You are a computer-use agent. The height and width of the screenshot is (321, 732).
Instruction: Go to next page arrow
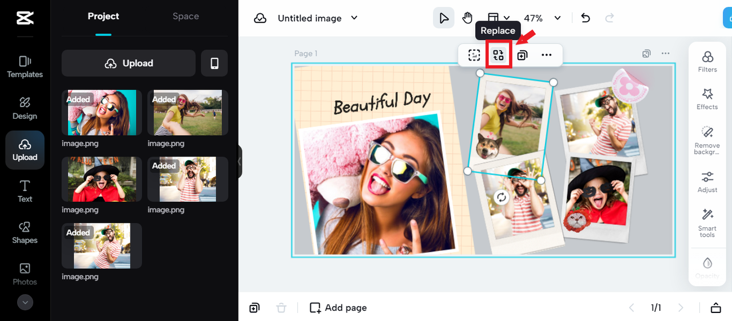tap(681, 308)
